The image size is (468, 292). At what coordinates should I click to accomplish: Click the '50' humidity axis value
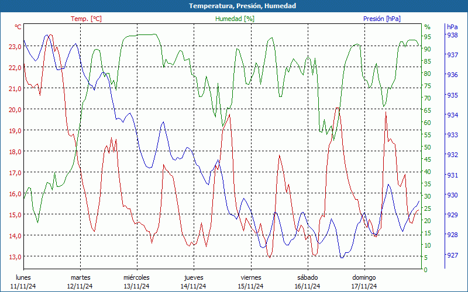pos(428,147)
